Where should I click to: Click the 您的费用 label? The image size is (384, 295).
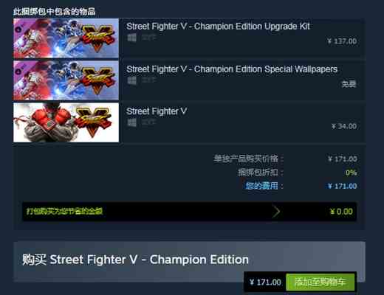coord(264,186)
